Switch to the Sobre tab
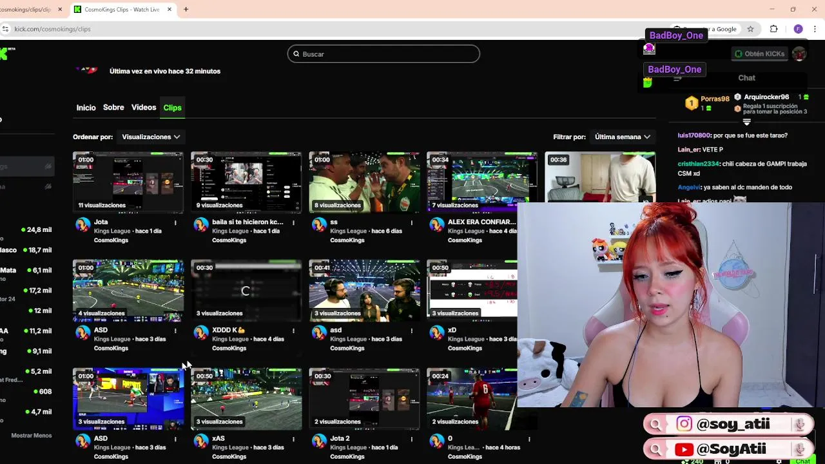Image resolution: width=825 pixels, height=464 pixels. [x=113, y=108]
